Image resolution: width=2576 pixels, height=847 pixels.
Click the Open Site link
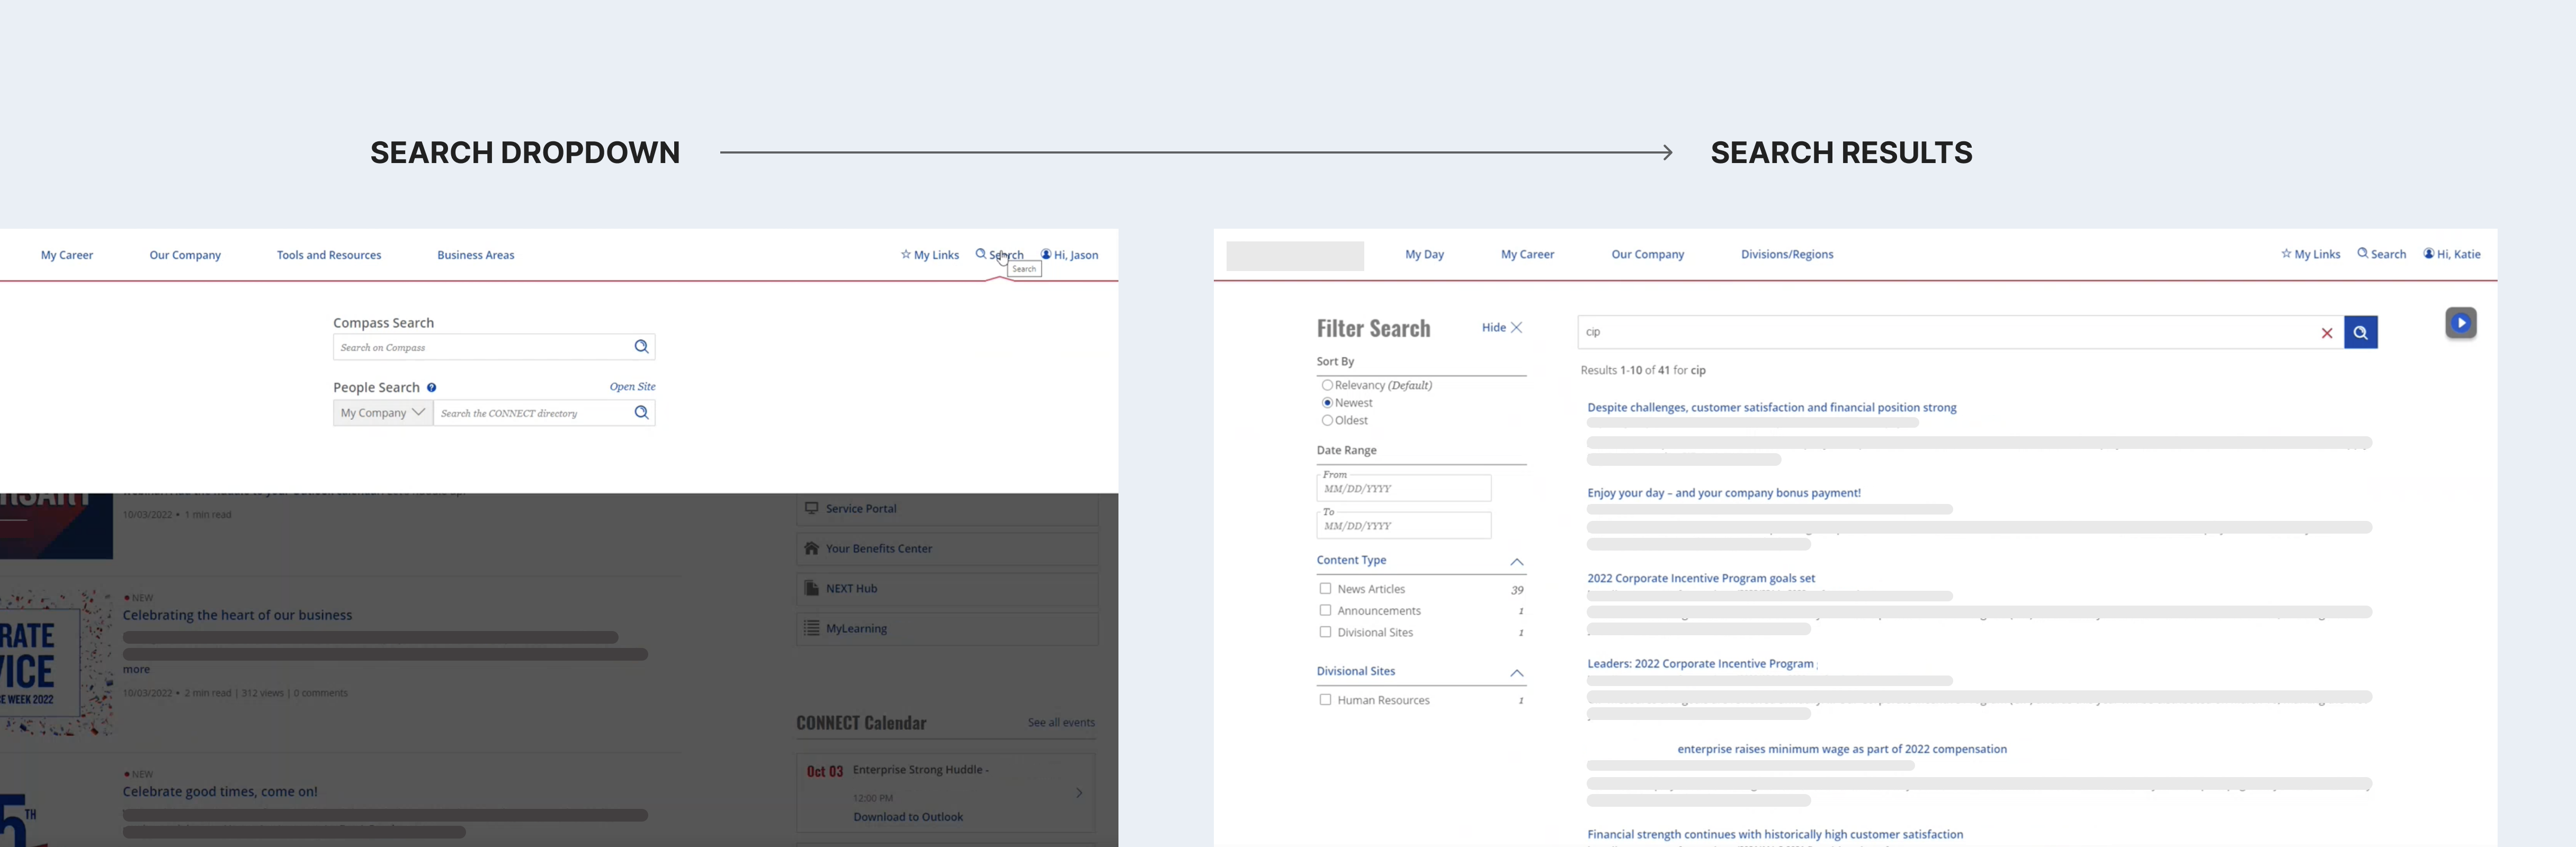pos(632,387)
